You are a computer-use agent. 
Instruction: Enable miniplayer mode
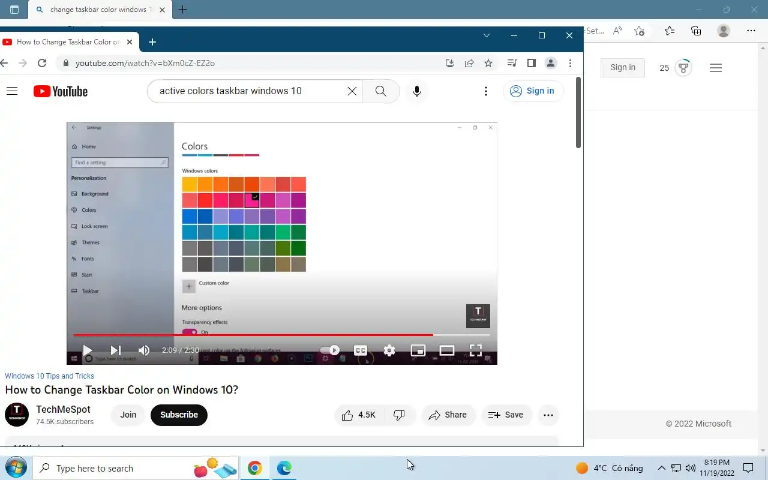[418, 350]
